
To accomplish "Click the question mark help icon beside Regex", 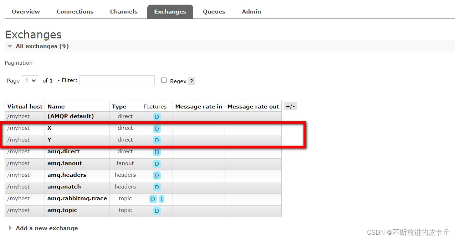I will [x=191, y=81].
